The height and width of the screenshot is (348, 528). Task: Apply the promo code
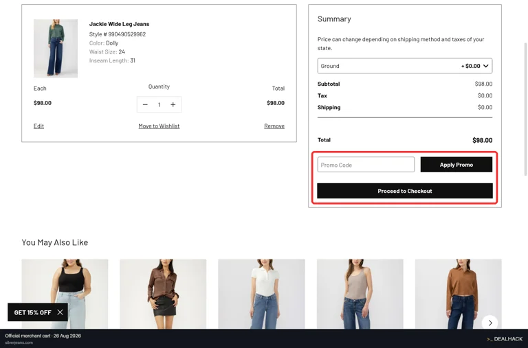coord(456,165)
